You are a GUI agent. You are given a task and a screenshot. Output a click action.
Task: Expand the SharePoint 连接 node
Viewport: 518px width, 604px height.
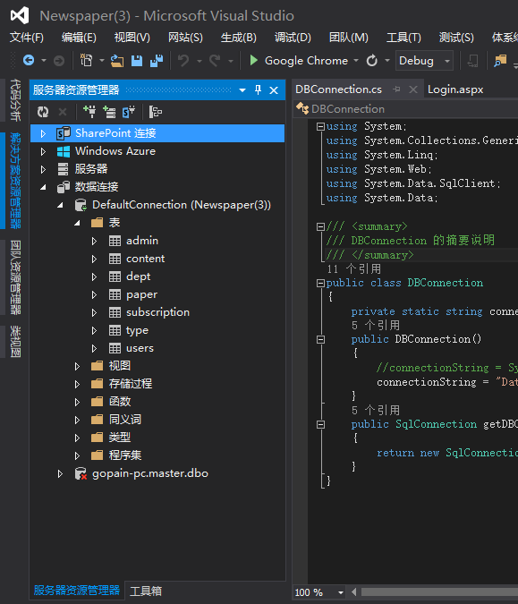pos(43,133)
